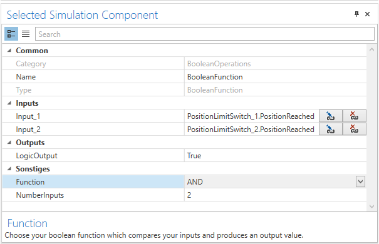Select the Function property label
The image size is (379, 244).
30,181
